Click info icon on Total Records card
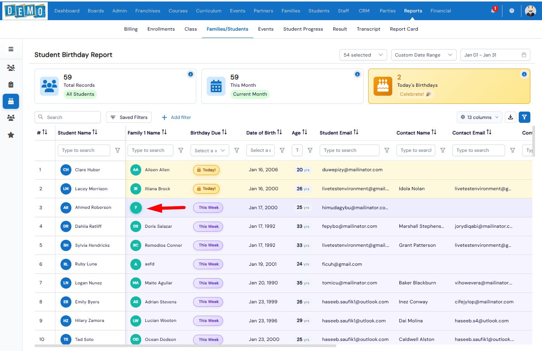Viewport: 542px width, 351px height. point(190,74)
